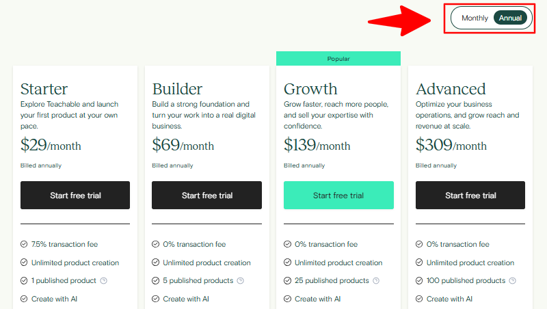Viewport: 547px width, 309px height.
Task: Click Growth's Unlimited product creation checkmark icon
Action: click(x=287, y=263)
